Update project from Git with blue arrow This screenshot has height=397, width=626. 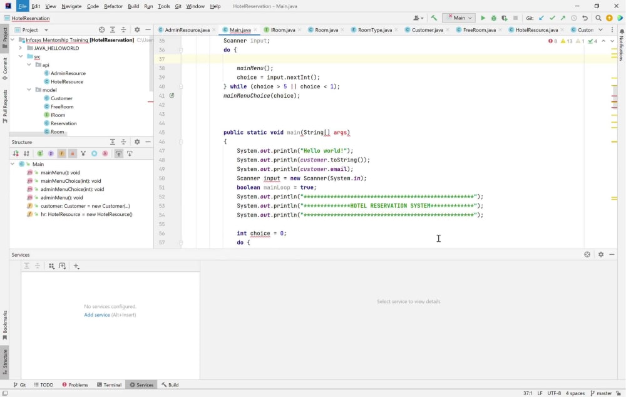point(541,18)
